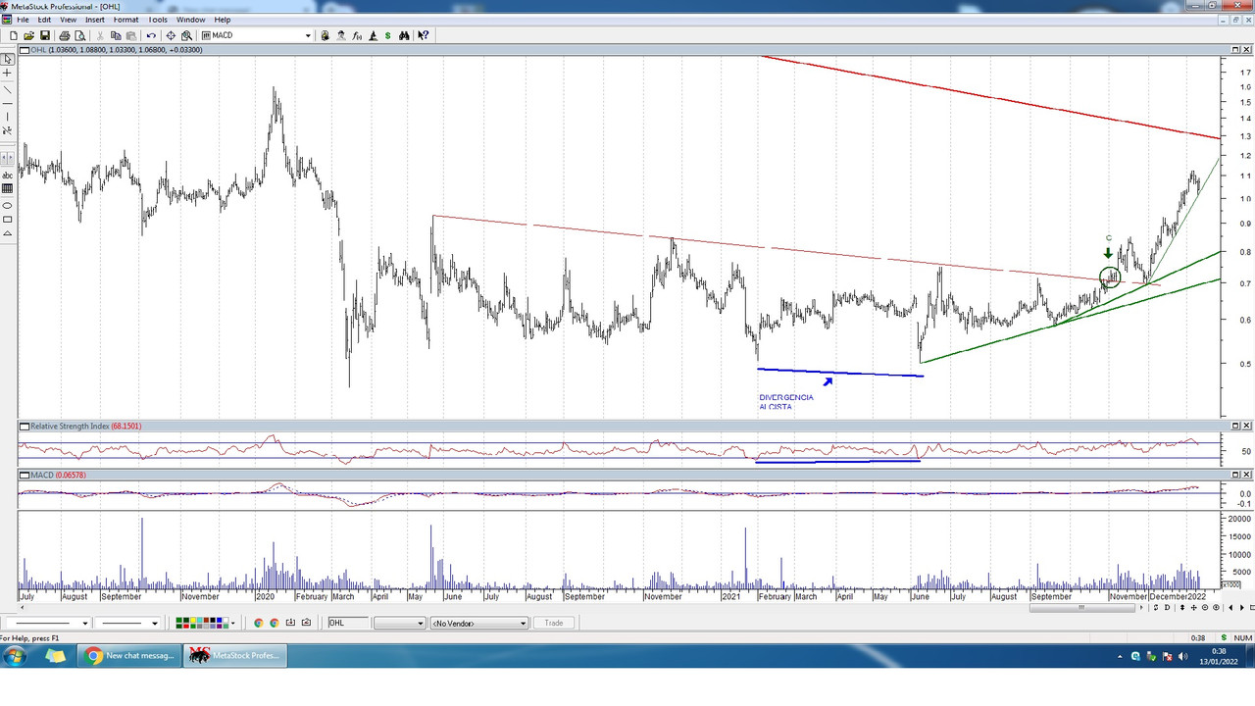Click the Undo arrow icon
This screenshot has width=1255, height=706.
(x=151, y=35)
